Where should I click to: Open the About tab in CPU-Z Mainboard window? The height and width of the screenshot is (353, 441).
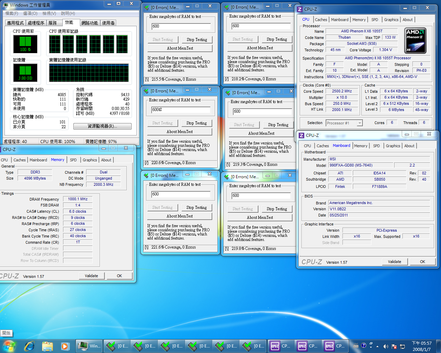[409, 146]
